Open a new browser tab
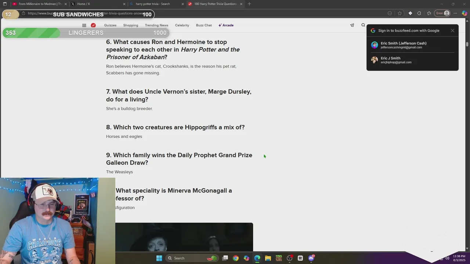The width and height of the screenshot is (470, 264). 249,4
